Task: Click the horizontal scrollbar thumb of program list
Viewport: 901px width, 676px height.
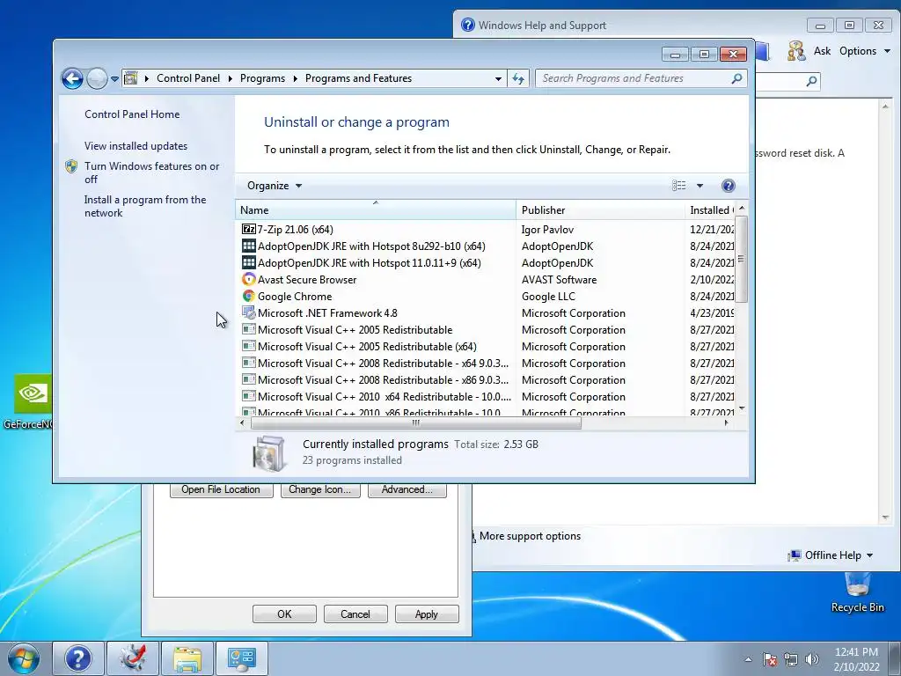Action: tap(416, 423)
